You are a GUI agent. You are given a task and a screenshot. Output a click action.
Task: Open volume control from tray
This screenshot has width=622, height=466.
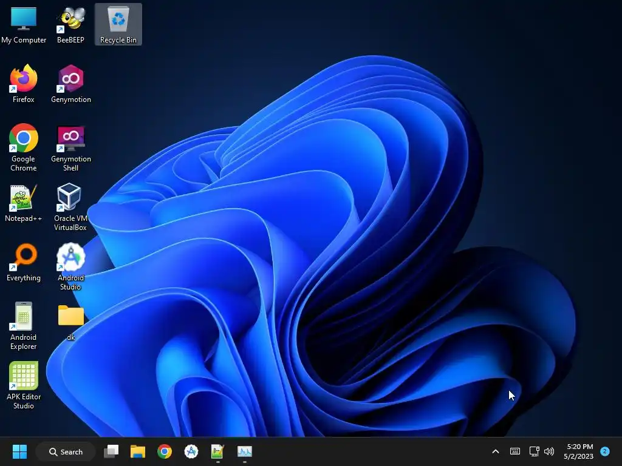pyautogui.click(x=549, y=451)
